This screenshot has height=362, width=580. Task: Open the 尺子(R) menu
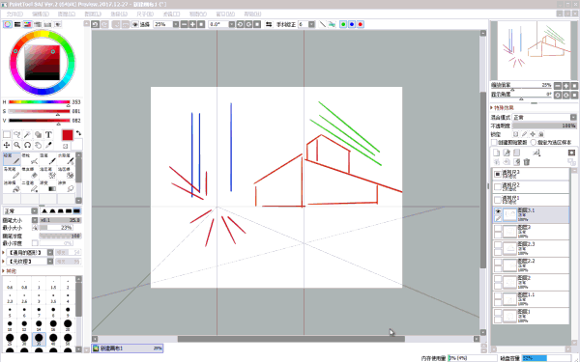(x=145, y=14)
